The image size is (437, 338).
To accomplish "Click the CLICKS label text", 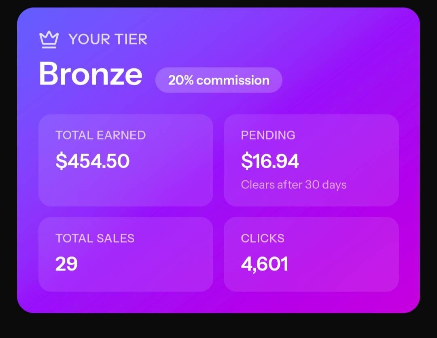I will 263,238.
